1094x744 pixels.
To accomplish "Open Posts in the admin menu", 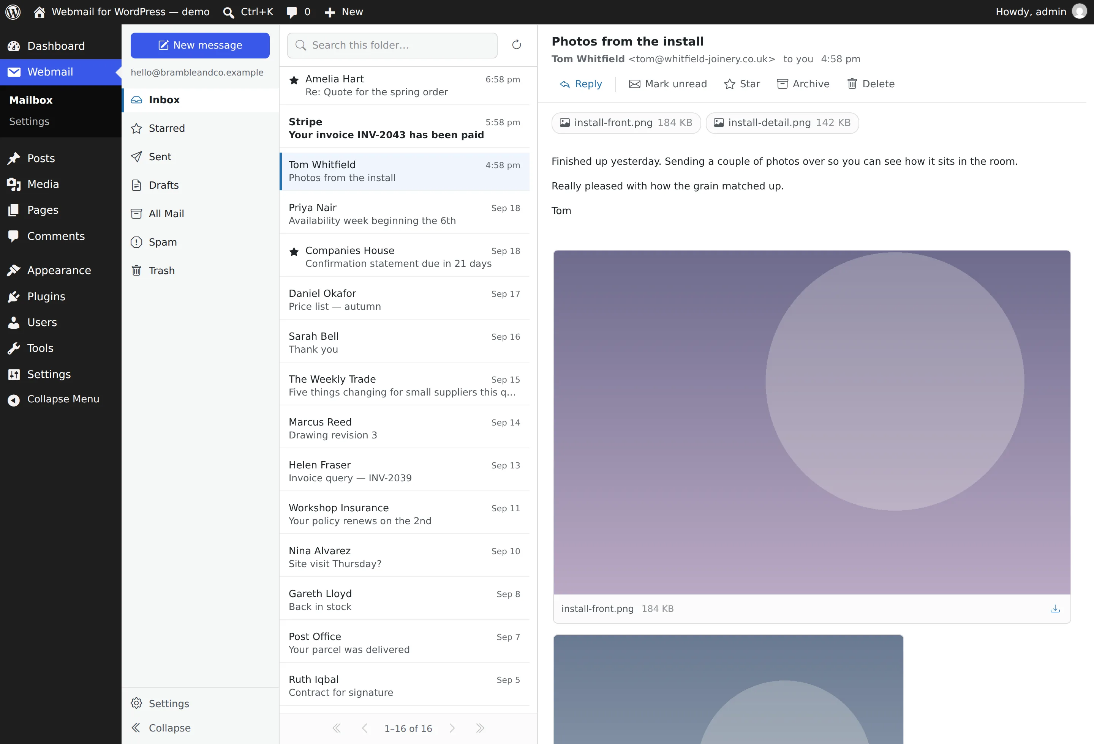I will tap(61, 158).
